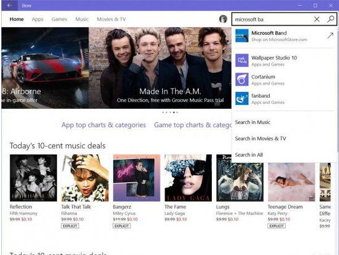Open Microsoft Band external link arrow
This screenshot has width=339, height=255.
click(x=330, y=36)
